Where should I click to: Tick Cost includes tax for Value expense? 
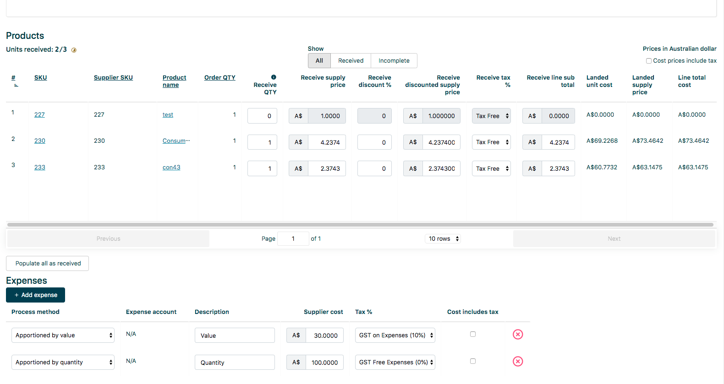click(x=473, y=334)
